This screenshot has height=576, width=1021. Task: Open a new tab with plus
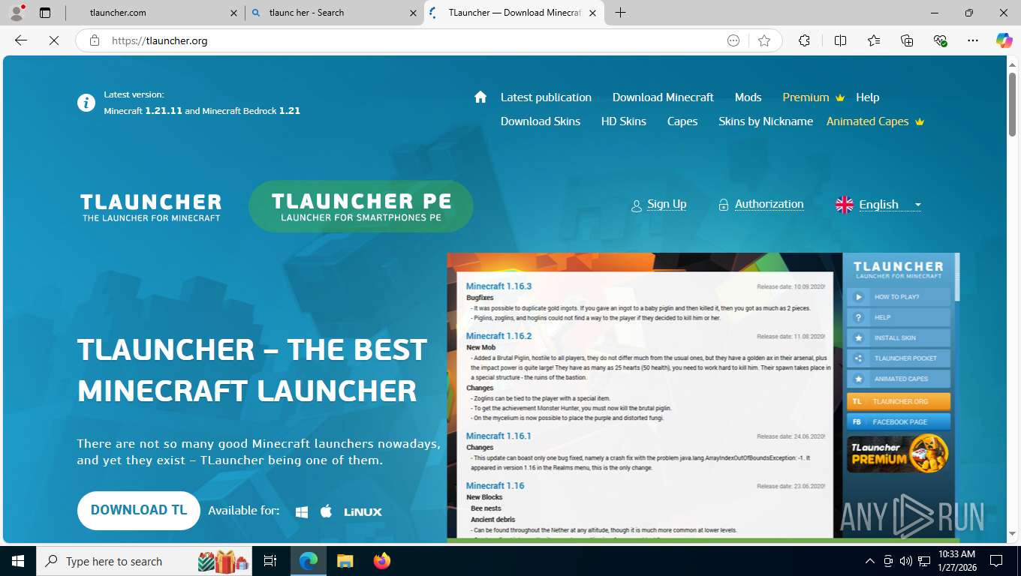point(620,13)
